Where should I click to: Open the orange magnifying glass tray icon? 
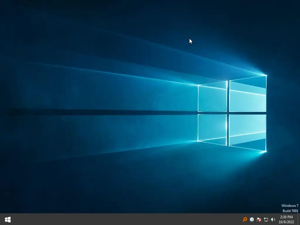pos(245,219)
